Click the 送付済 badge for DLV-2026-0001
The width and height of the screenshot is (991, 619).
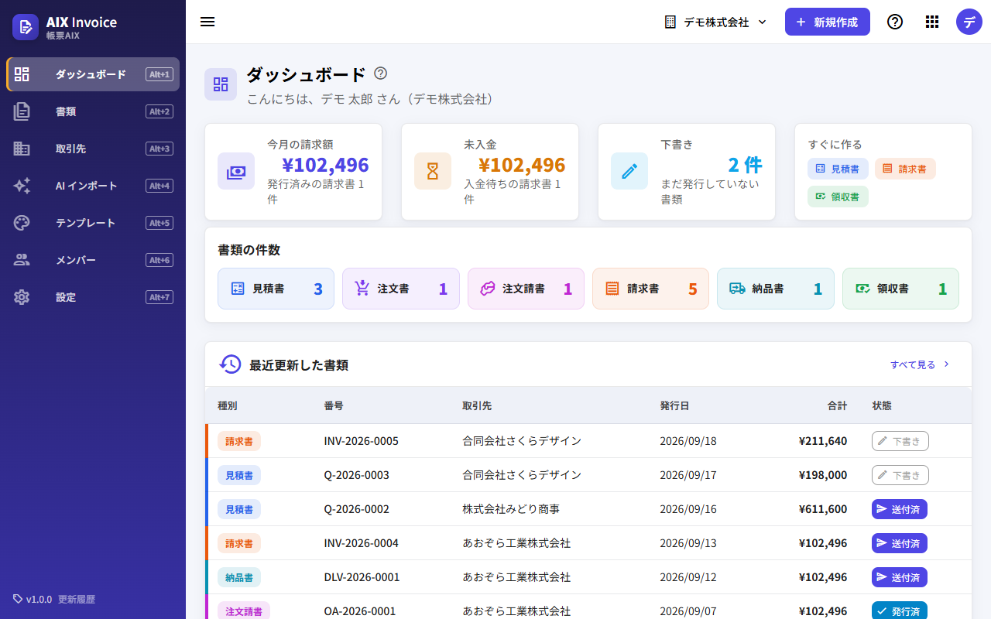900,577
